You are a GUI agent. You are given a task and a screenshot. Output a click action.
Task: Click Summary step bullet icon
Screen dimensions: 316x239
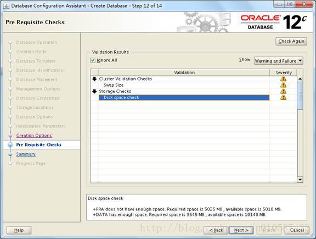tap(10, 154)
